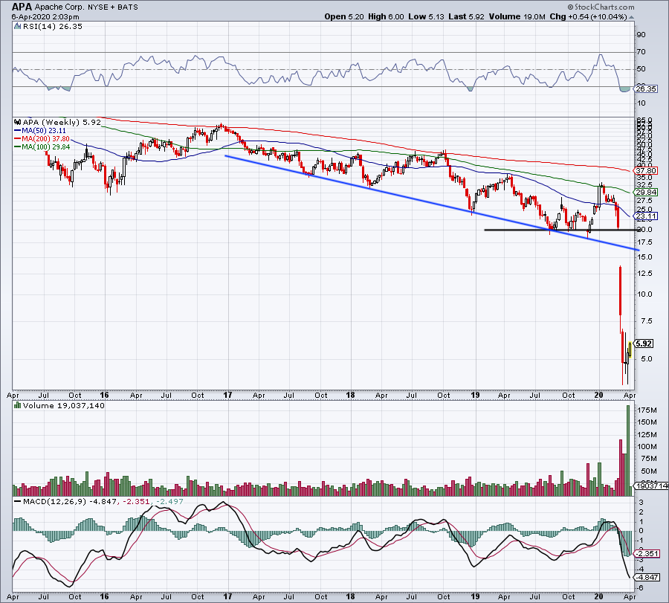Click the 26.35 RSI value tag

644,89
